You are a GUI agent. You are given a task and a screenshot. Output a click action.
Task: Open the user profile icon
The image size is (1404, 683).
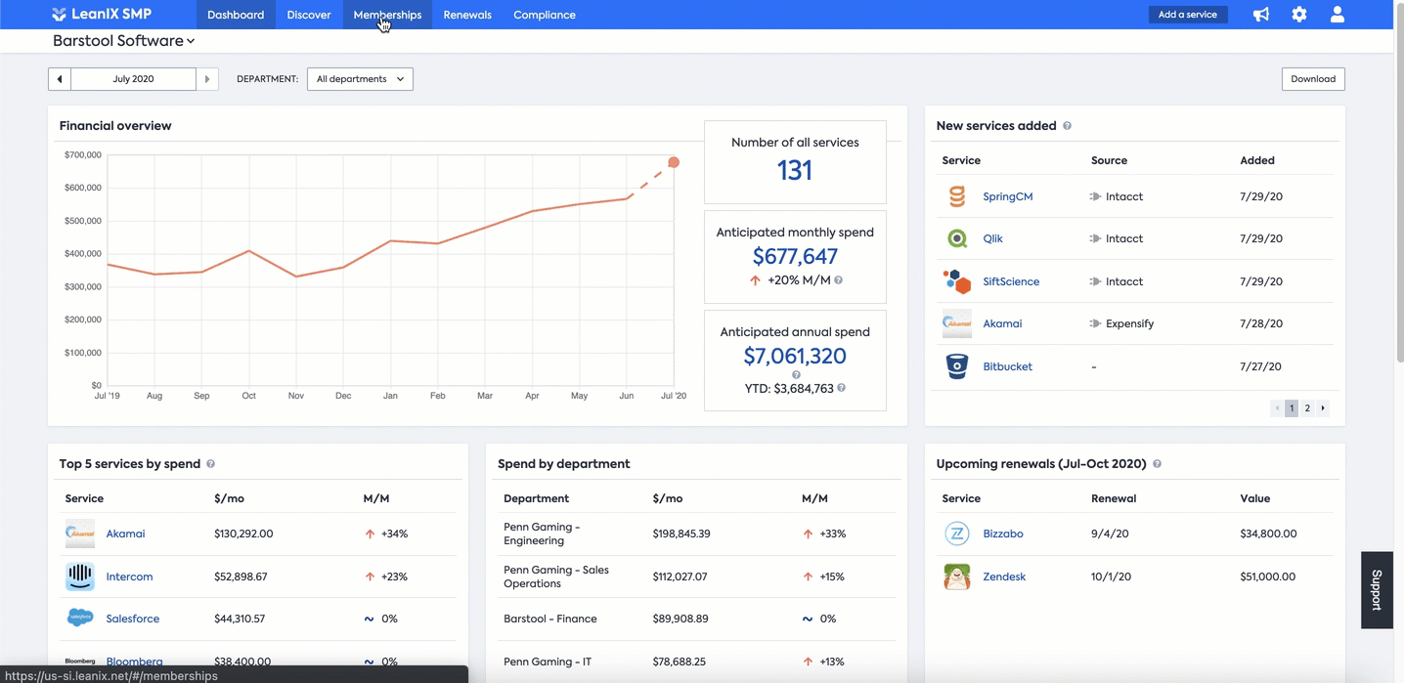(1338, 15)
